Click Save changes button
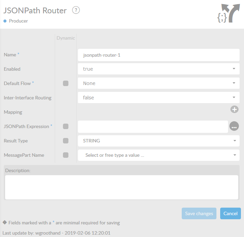Screen dimensions: 244x237 click(x=199, y=213)
